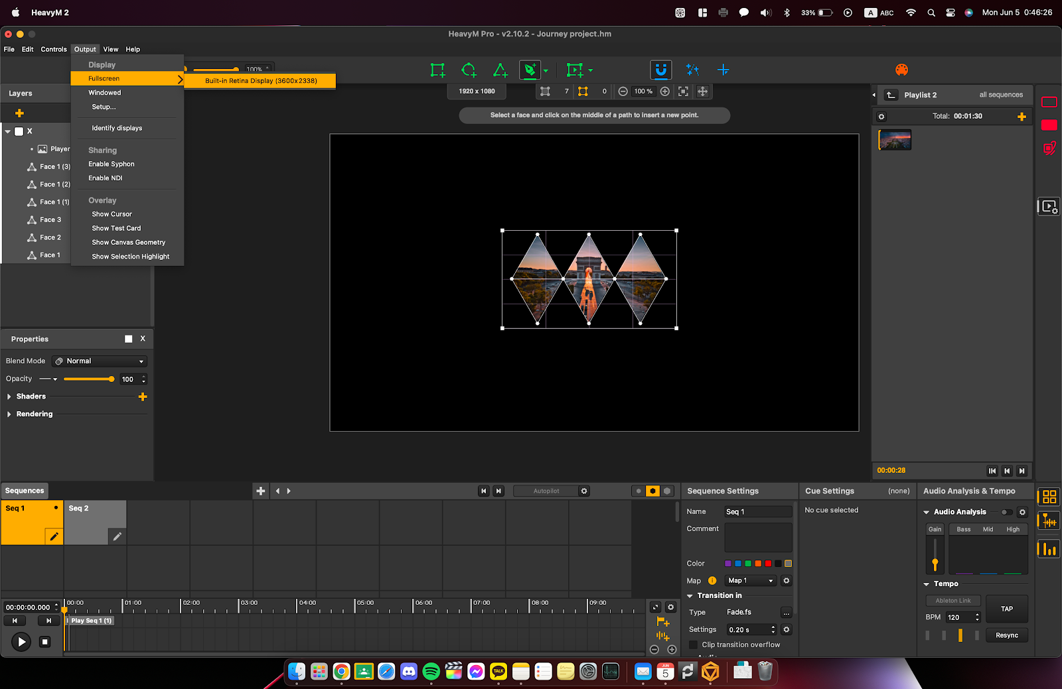Edit Seq 2 with the pencil icon
The height and width of the screenshot is (689, 1062).
tap(117, 536)
